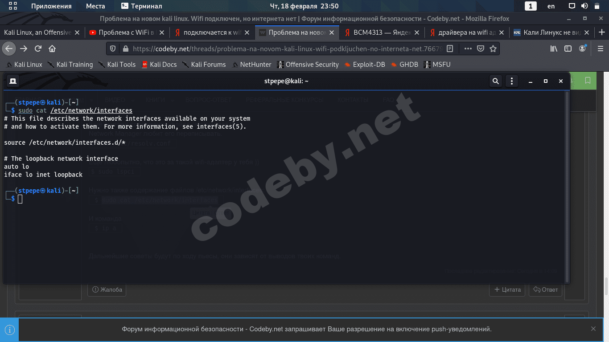Open the Firefox Library icon
609x342 pixels.
pos(554,49)
